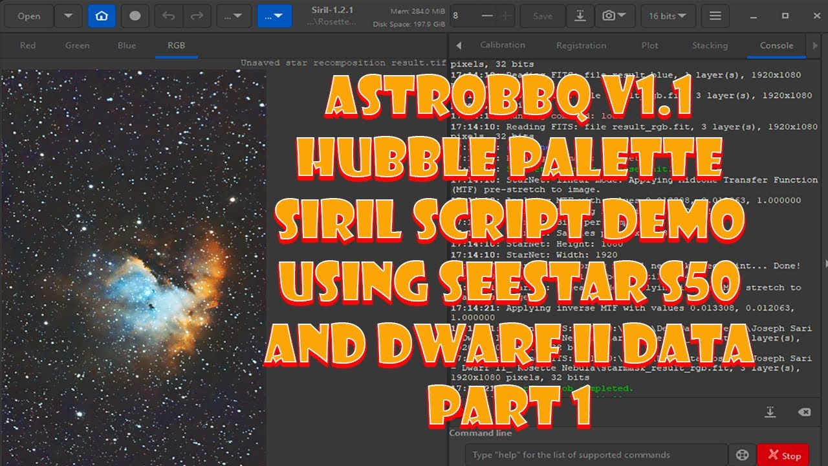Screen dimensions: 828x466
Task: Select the Console tab
Action: click(776, 45)
